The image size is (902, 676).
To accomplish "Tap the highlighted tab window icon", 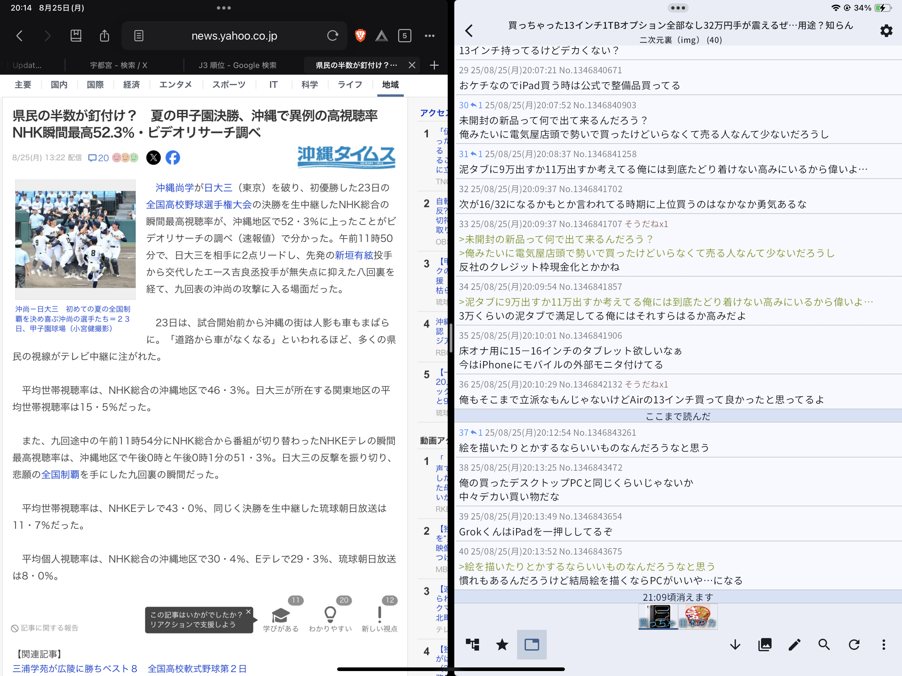I will pos(532,645).
